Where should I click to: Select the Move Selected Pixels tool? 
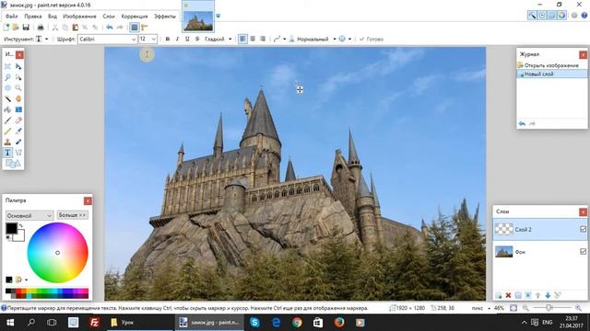[x=18, y=66]
